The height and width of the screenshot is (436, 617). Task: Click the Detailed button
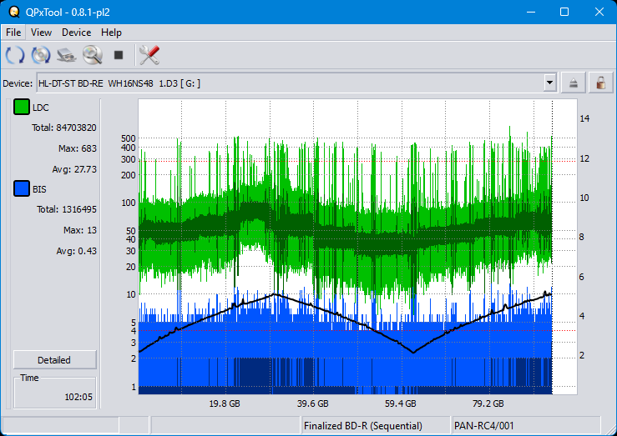pos(55,360)
